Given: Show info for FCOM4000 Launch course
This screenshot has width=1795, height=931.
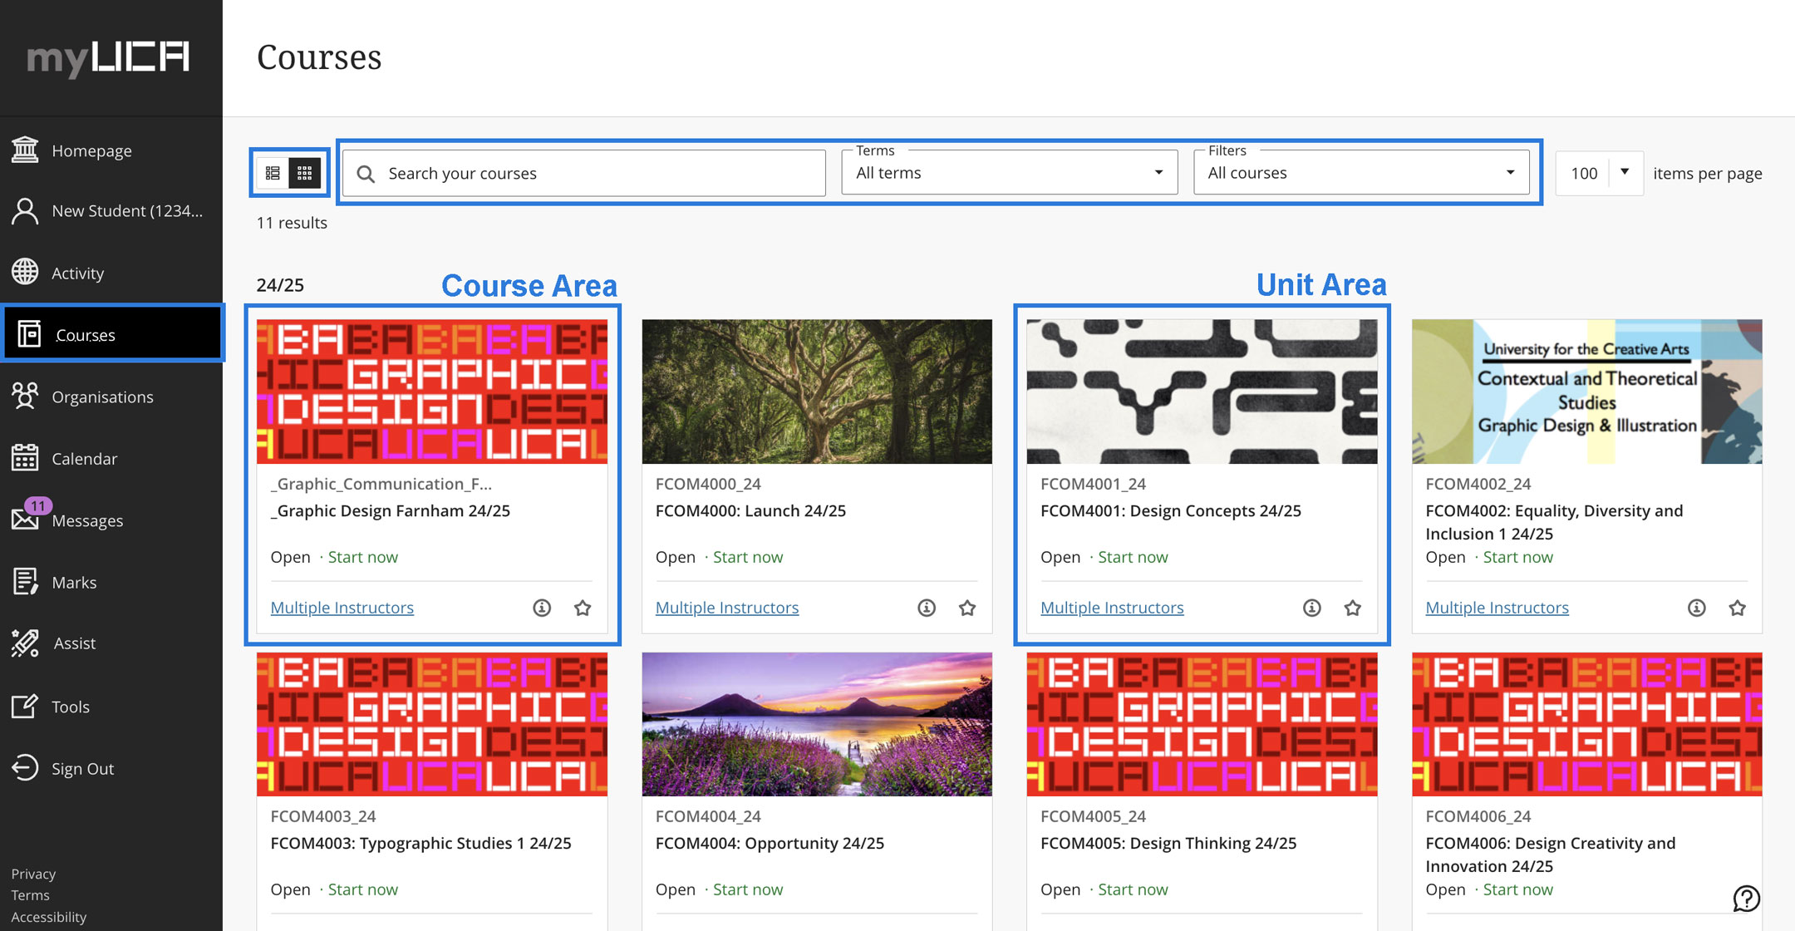Looking at the screenshot, I should point(927,608).
